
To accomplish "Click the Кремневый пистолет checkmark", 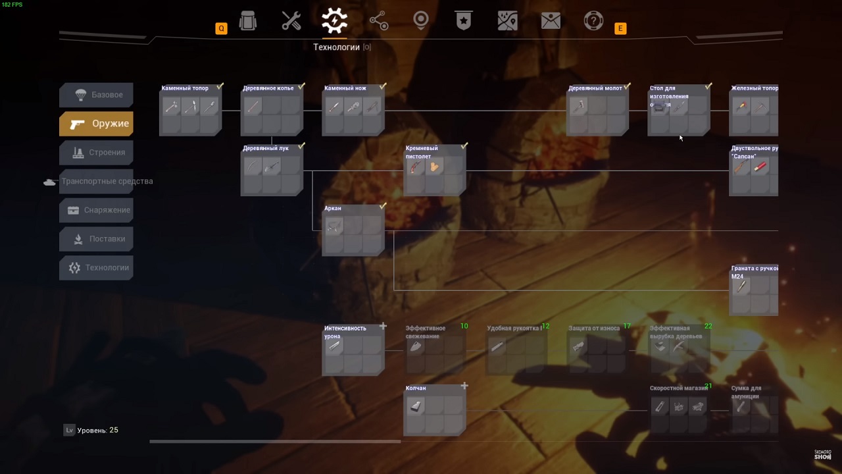I will 464,146.
